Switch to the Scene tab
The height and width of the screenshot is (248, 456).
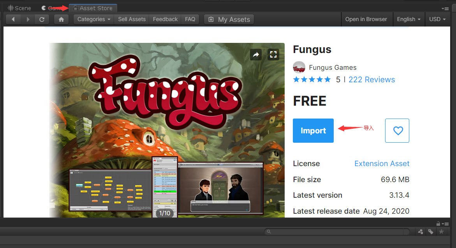click(19, 8)
